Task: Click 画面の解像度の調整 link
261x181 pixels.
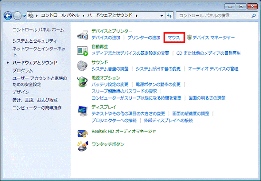Action: (191, 114)
